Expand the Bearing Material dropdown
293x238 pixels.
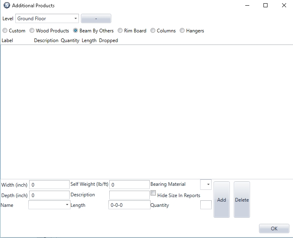click(206, 185)
